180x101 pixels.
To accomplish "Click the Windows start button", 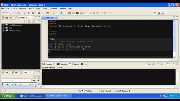I will pos(8,96).
